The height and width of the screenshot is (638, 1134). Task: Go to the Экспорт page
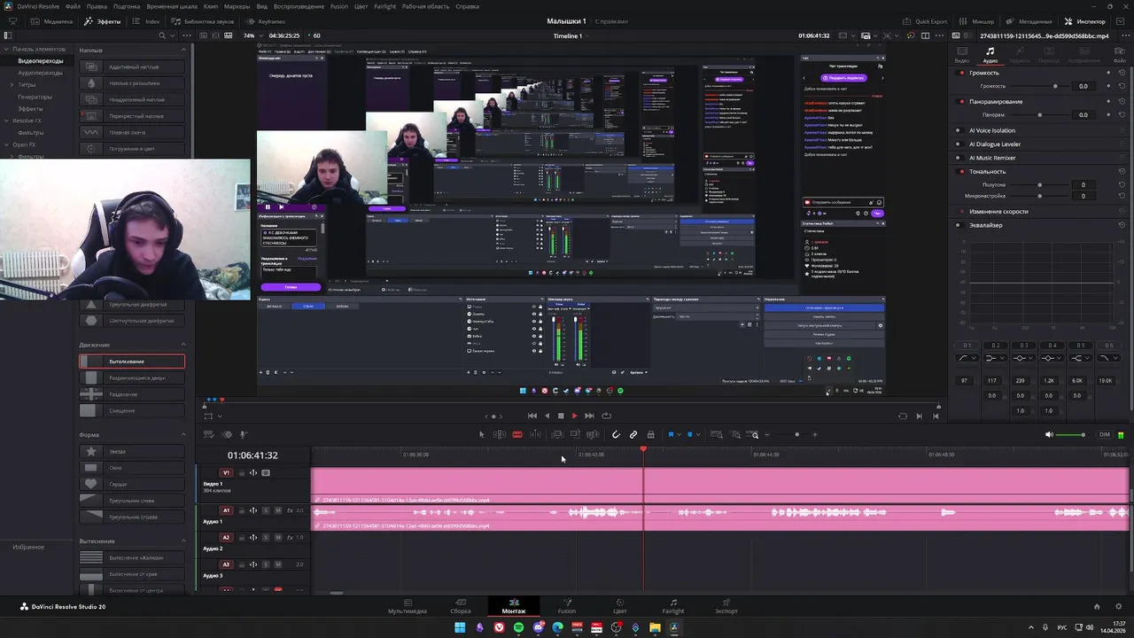pyautogui.click(x=726, y=606)
